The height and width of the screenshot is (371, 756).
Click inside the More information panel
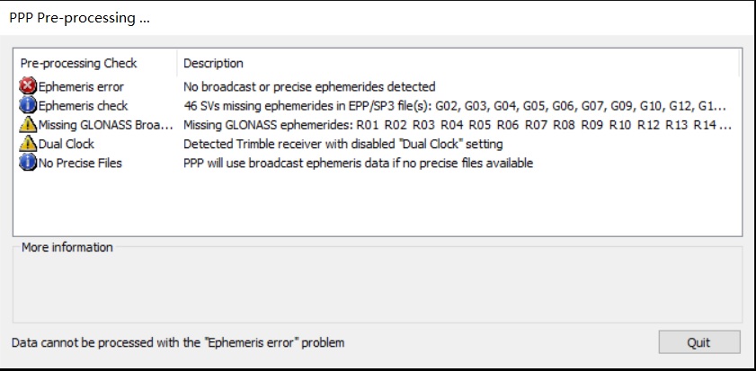pos(378,287)
